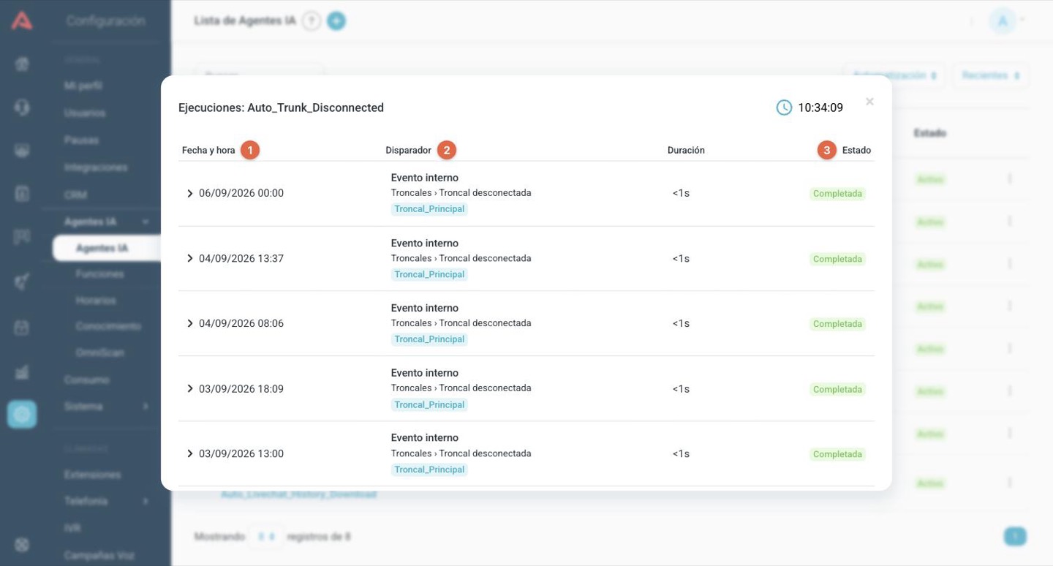
Task: Click Completada status of 03/09/2026 18:09 row
Action: coord(837,389)
